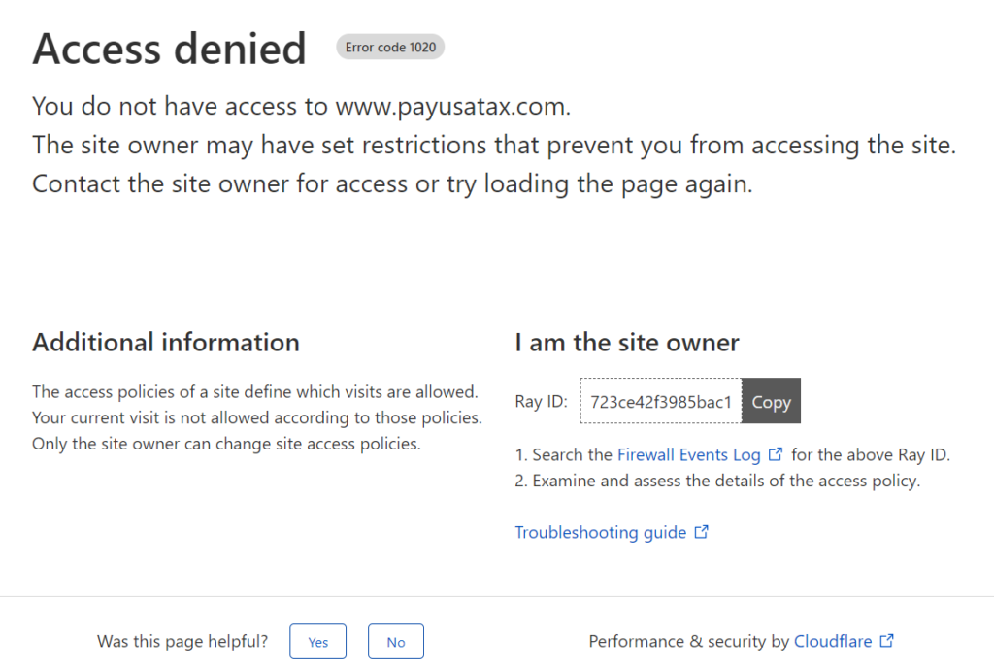Click external-link icon beside Cloudflare
Viewport: 994px width, 665px height.
[x=886, y=641]
